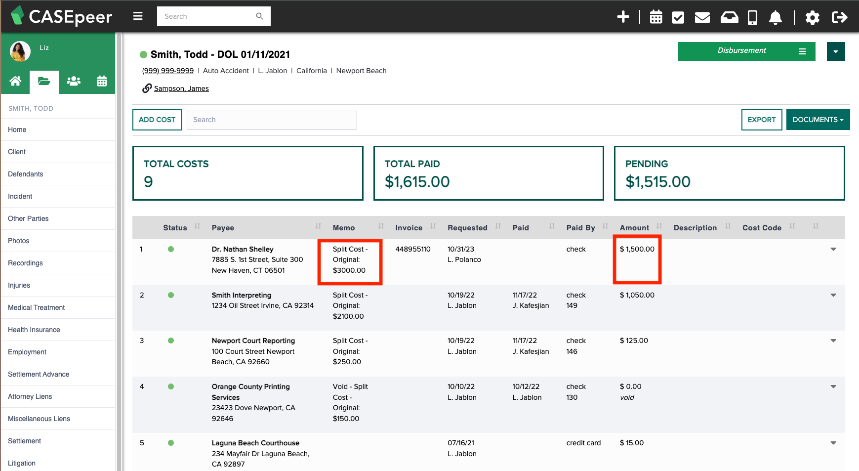Viewport: 859px width, 471px height.
Task: Open the envelope mail icon
Action: 702,17
